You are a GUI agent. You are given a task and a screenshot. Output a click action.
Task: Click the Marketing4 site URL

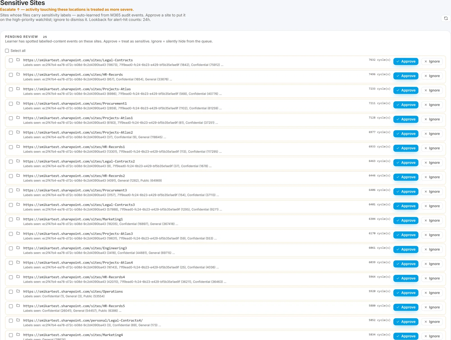click(x=73, y=335)
